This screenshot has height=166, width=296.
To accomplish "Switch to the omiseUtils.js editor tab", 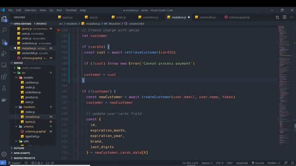I will 207,18.
